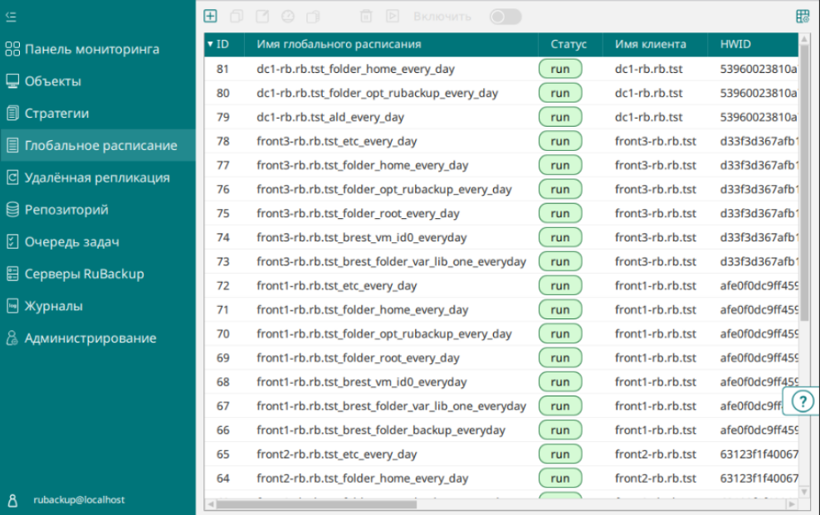Sort by Имя глобального расписания column header
This screenshot has width=820, height=515.
click(x=391, y=45)
